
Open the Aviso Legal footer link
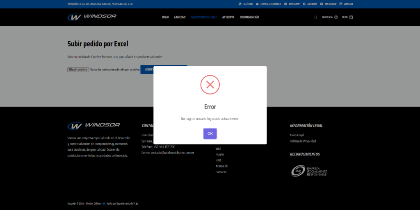[297, 135]
